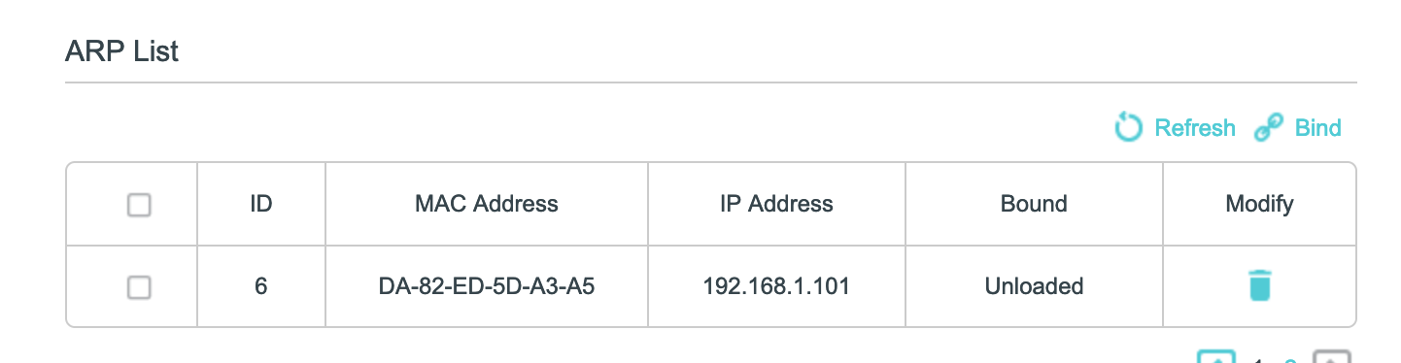Click the ID column header
Image resolution: width=1401 pixels, height=363 pixels.
[260, 204]
